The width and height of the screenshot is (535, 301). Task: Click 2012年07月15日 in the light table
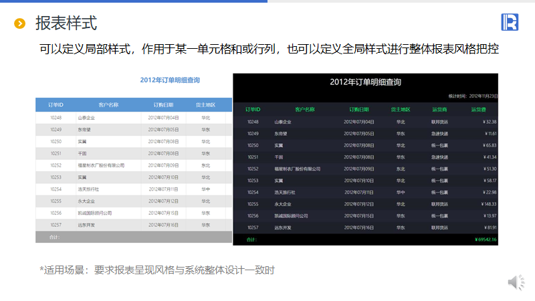pos(163,213)
